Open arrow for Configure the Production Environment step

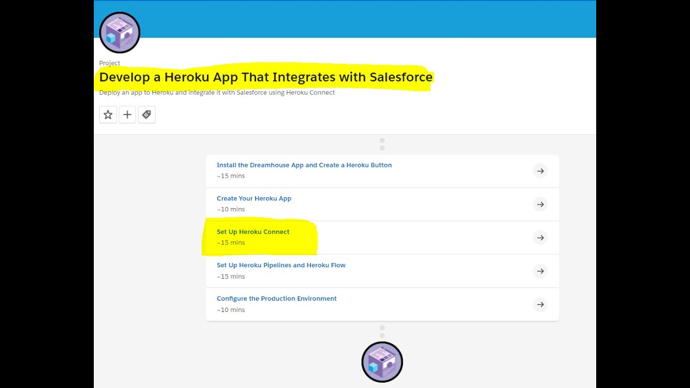tap(540, 304)
